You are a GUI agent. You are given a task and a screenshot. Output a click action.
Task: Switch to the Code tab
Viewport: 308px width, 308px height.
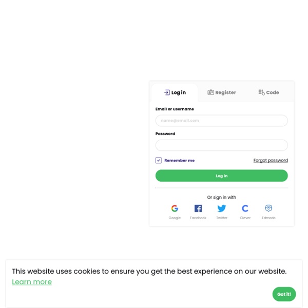268,92
